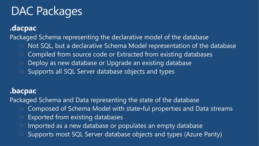The image size is (259, 146).
Task: Click the ".bacpac" bold heading
Action: pos(23,91)
